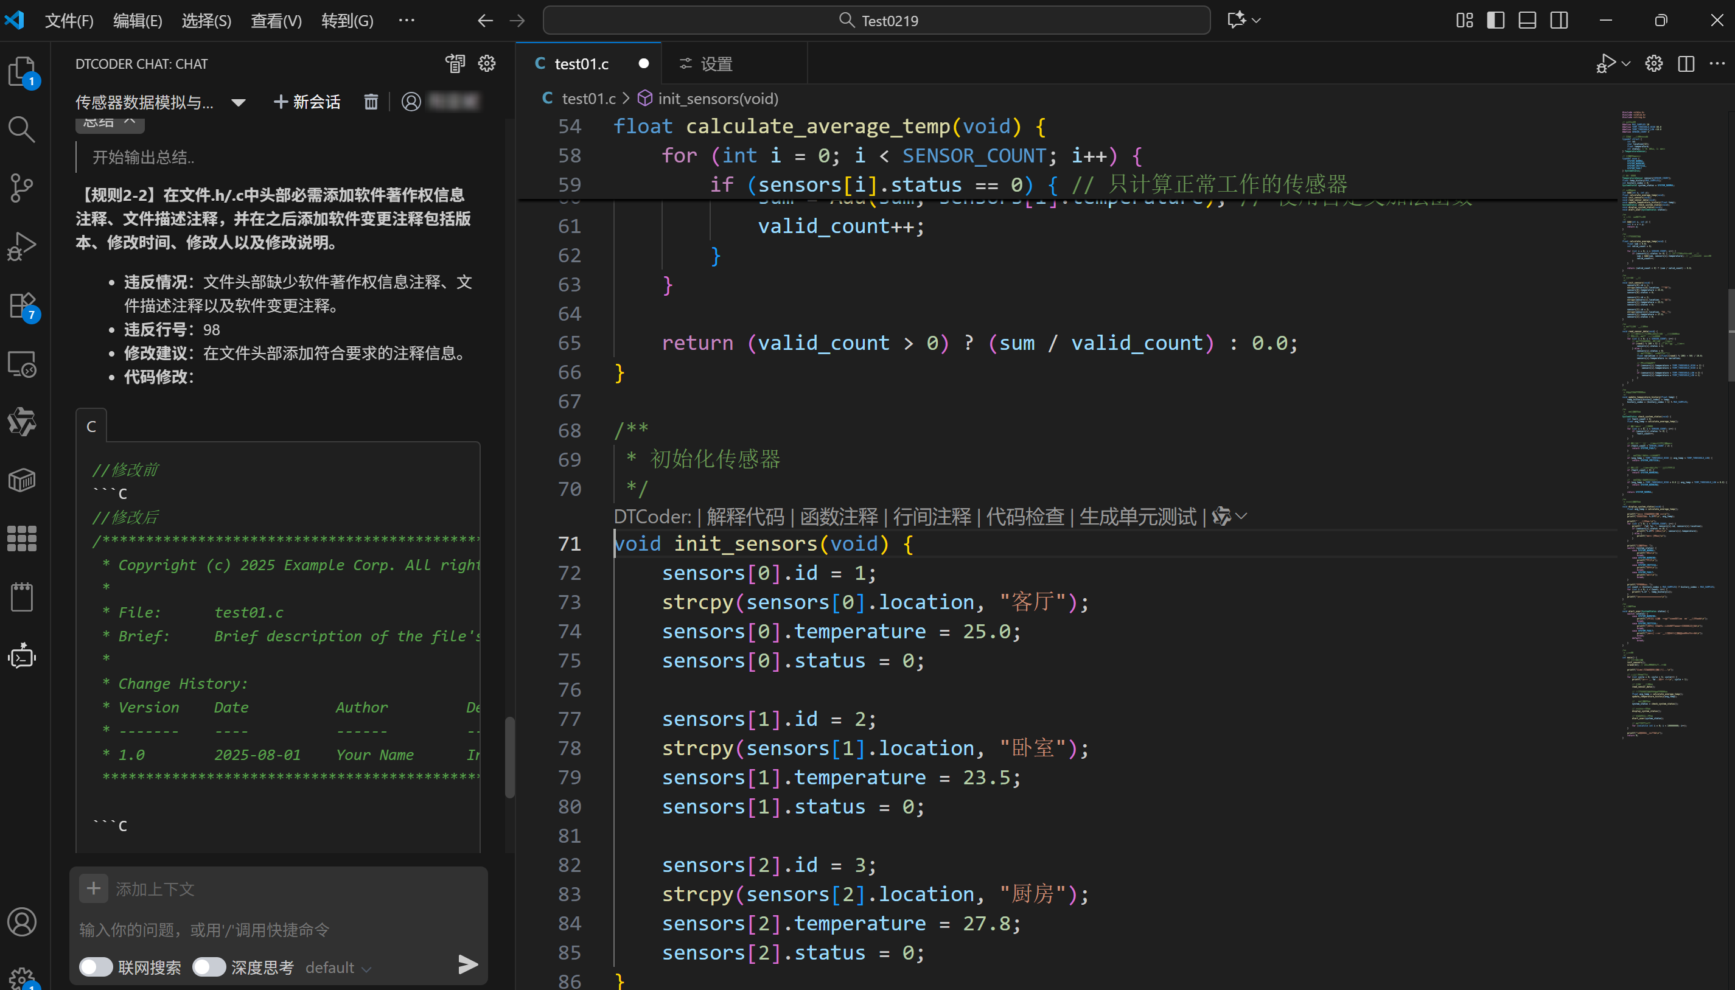Go back with the left arrow
The width and height of the screenshot is (1735, 990).
tap(485, 21)
